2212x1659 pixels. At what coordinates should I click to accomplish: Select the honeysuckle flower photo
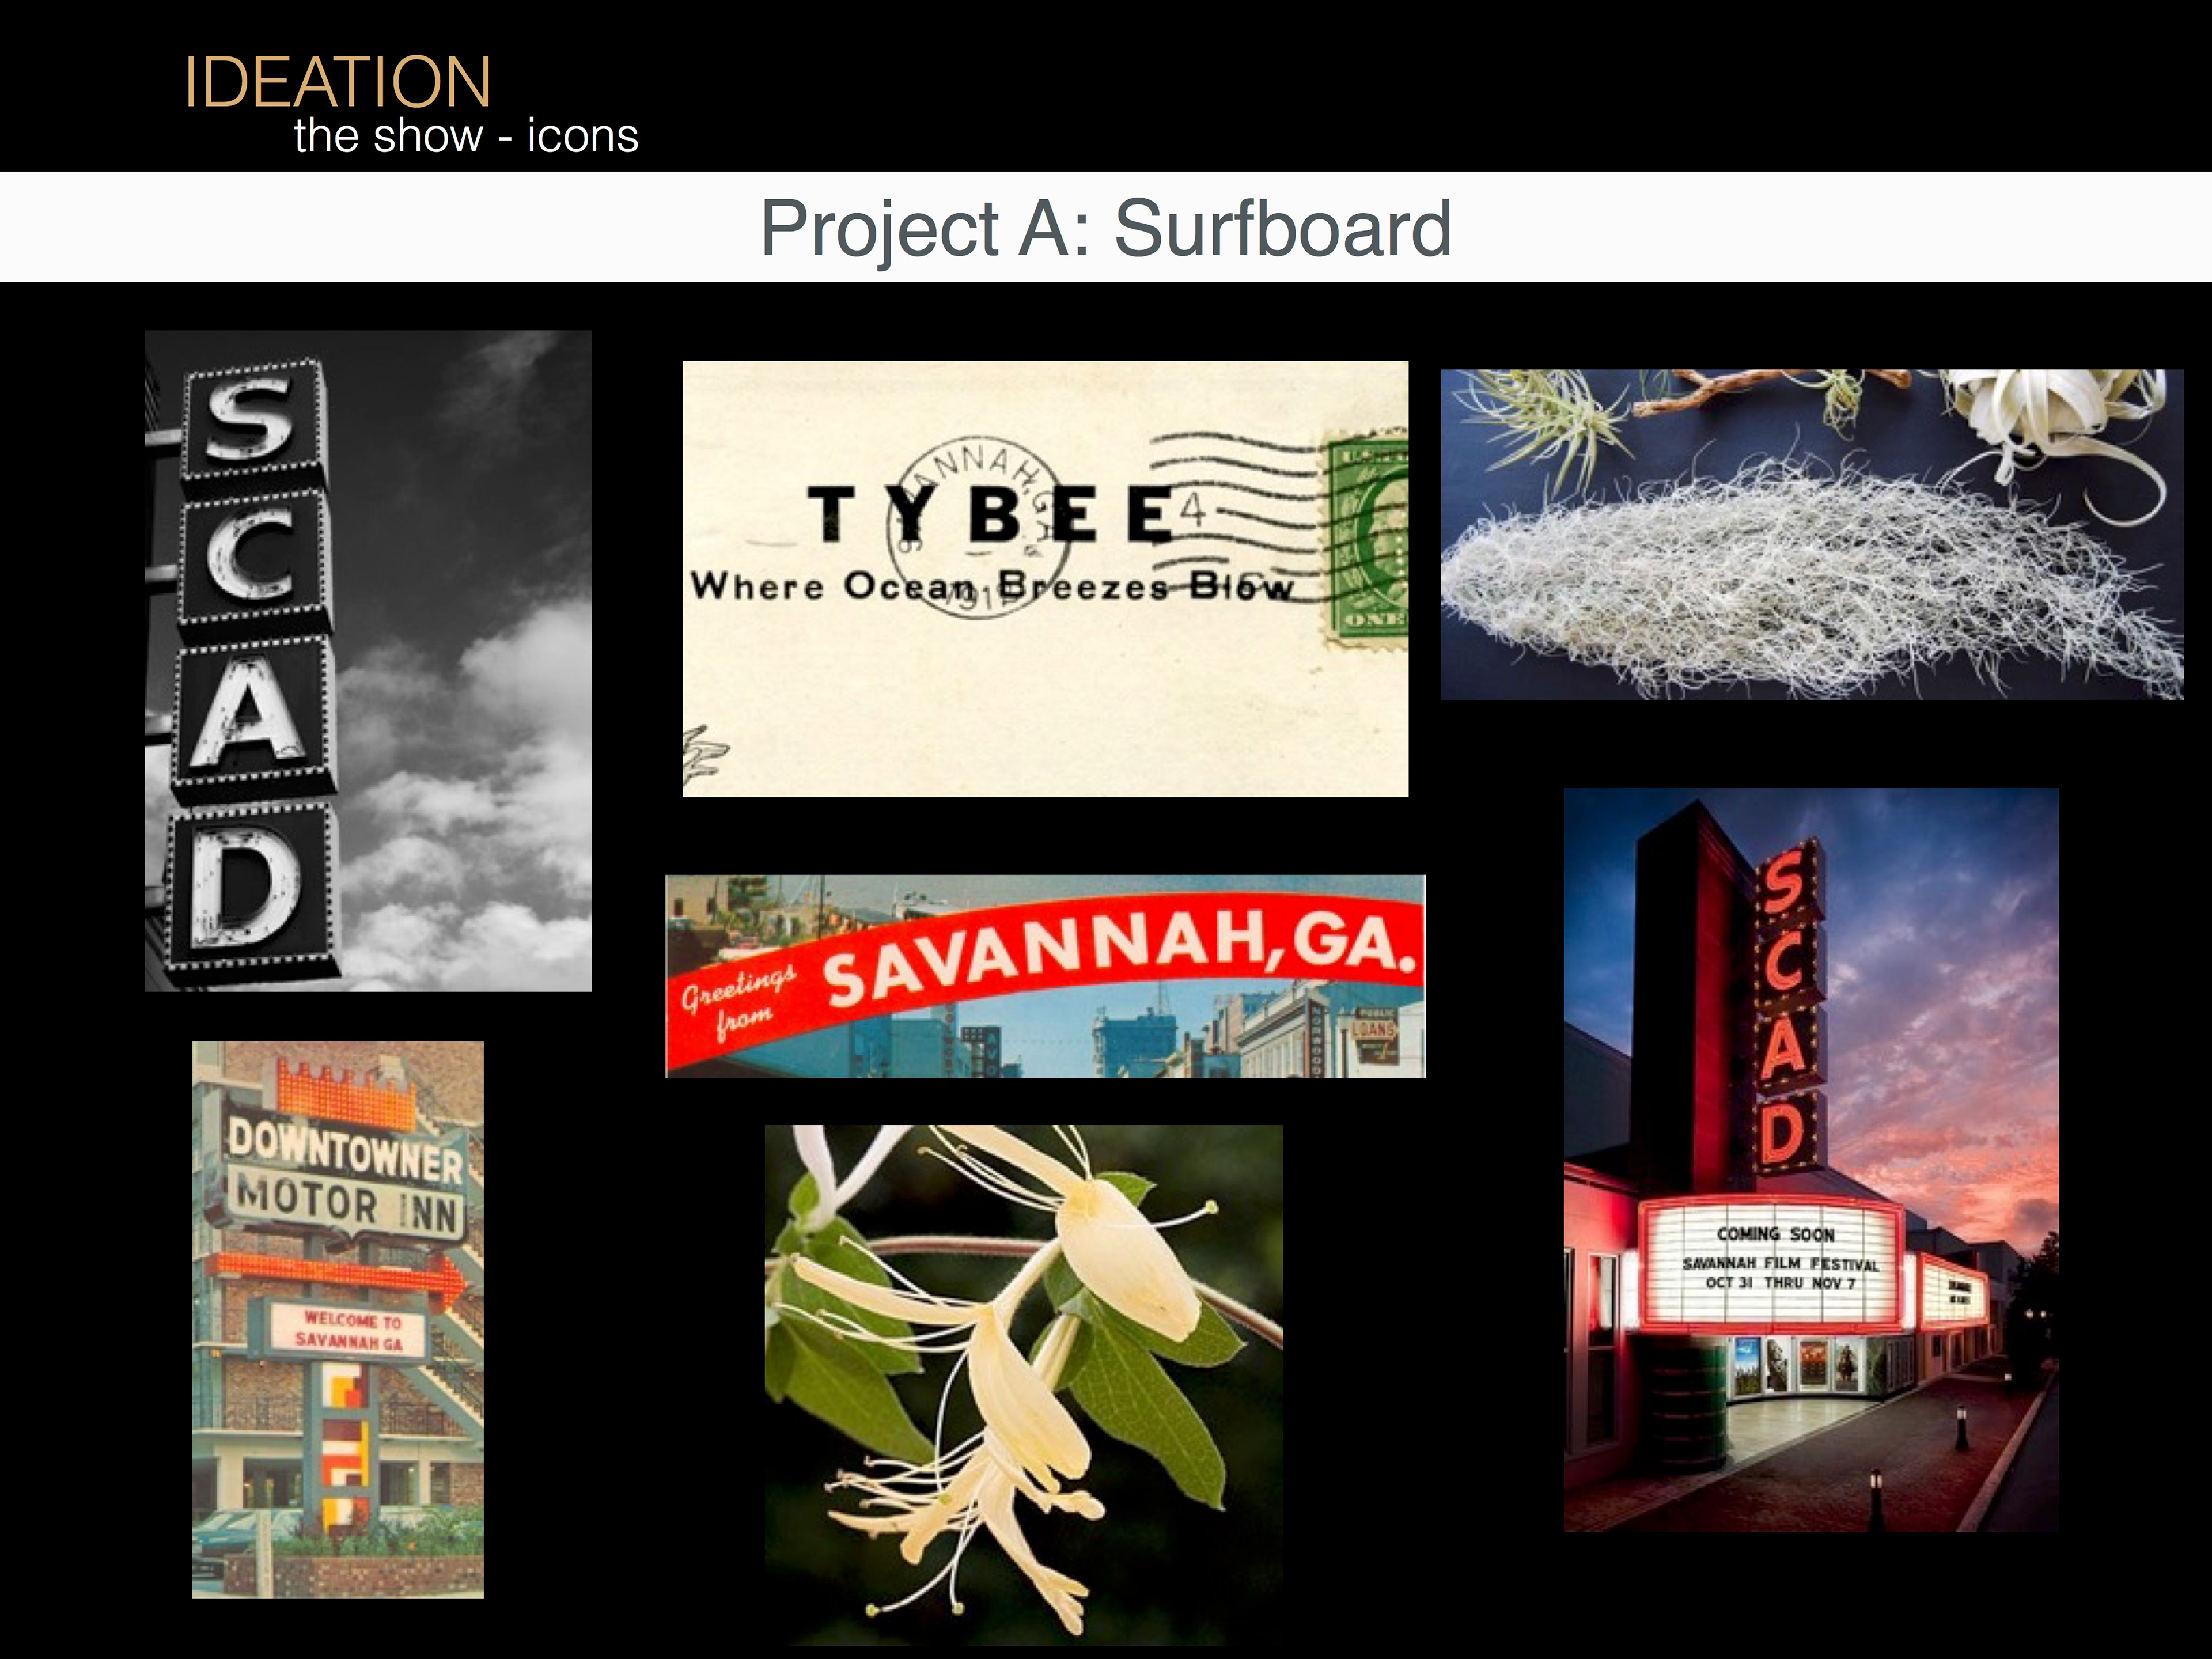click(1024, 1385)
